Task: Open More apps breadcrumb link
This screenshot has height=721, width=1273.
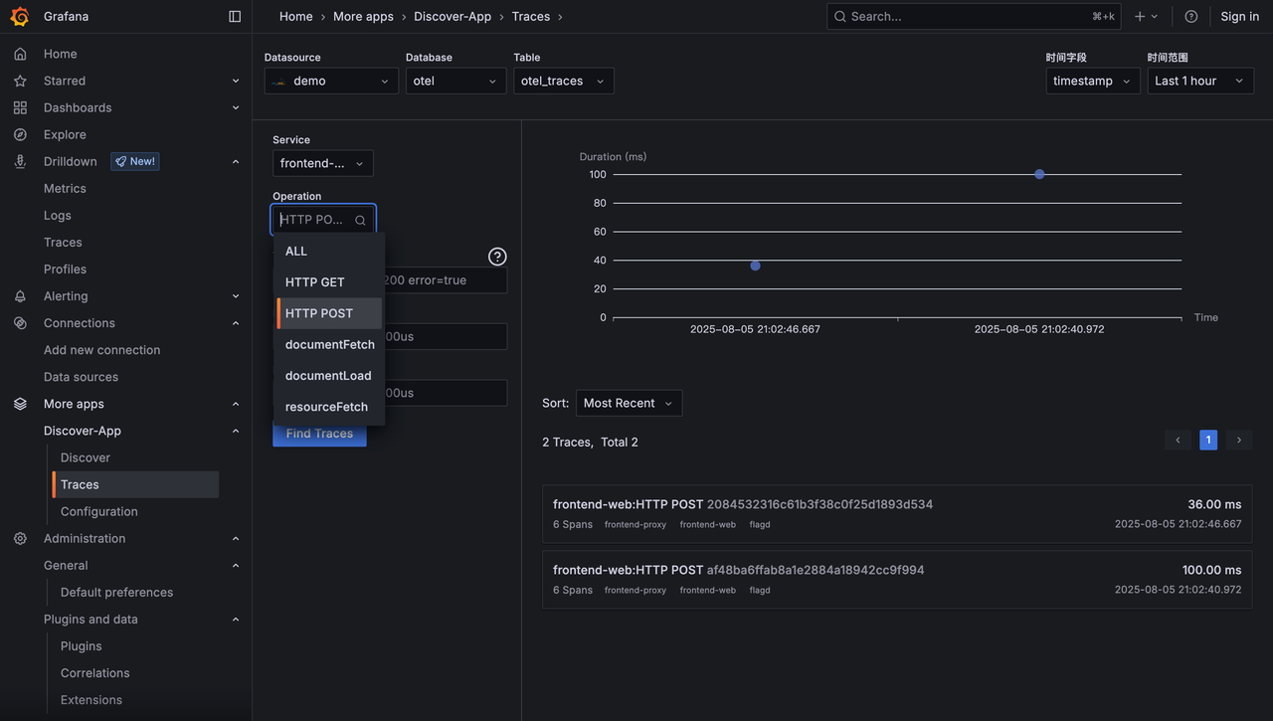Action: (363, 16)
